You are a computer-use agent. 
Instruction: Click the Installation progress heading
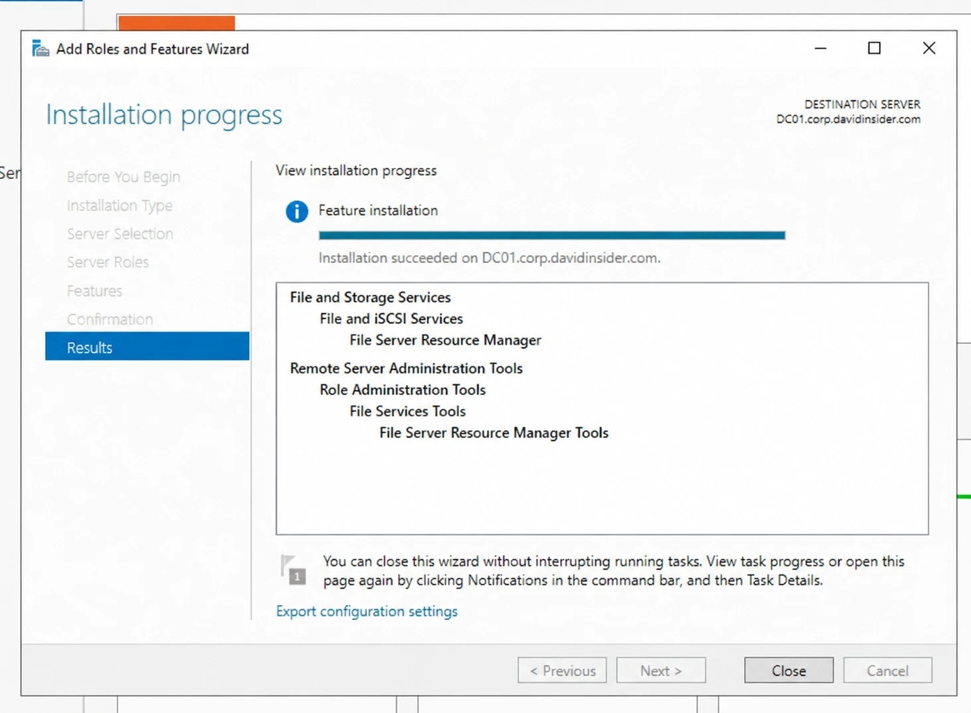tap(164, 115)
